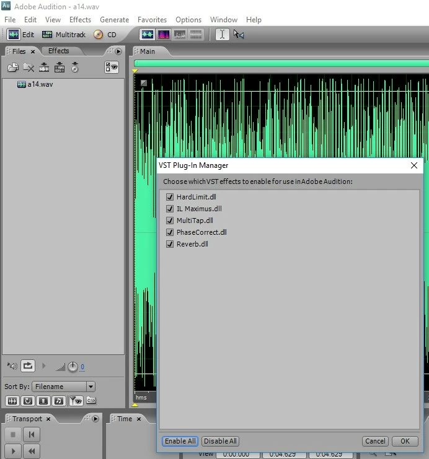This screenshot has width=429, height=459.
Task: Uncheck MultiTap.dll plug-in
Action: 170,220
